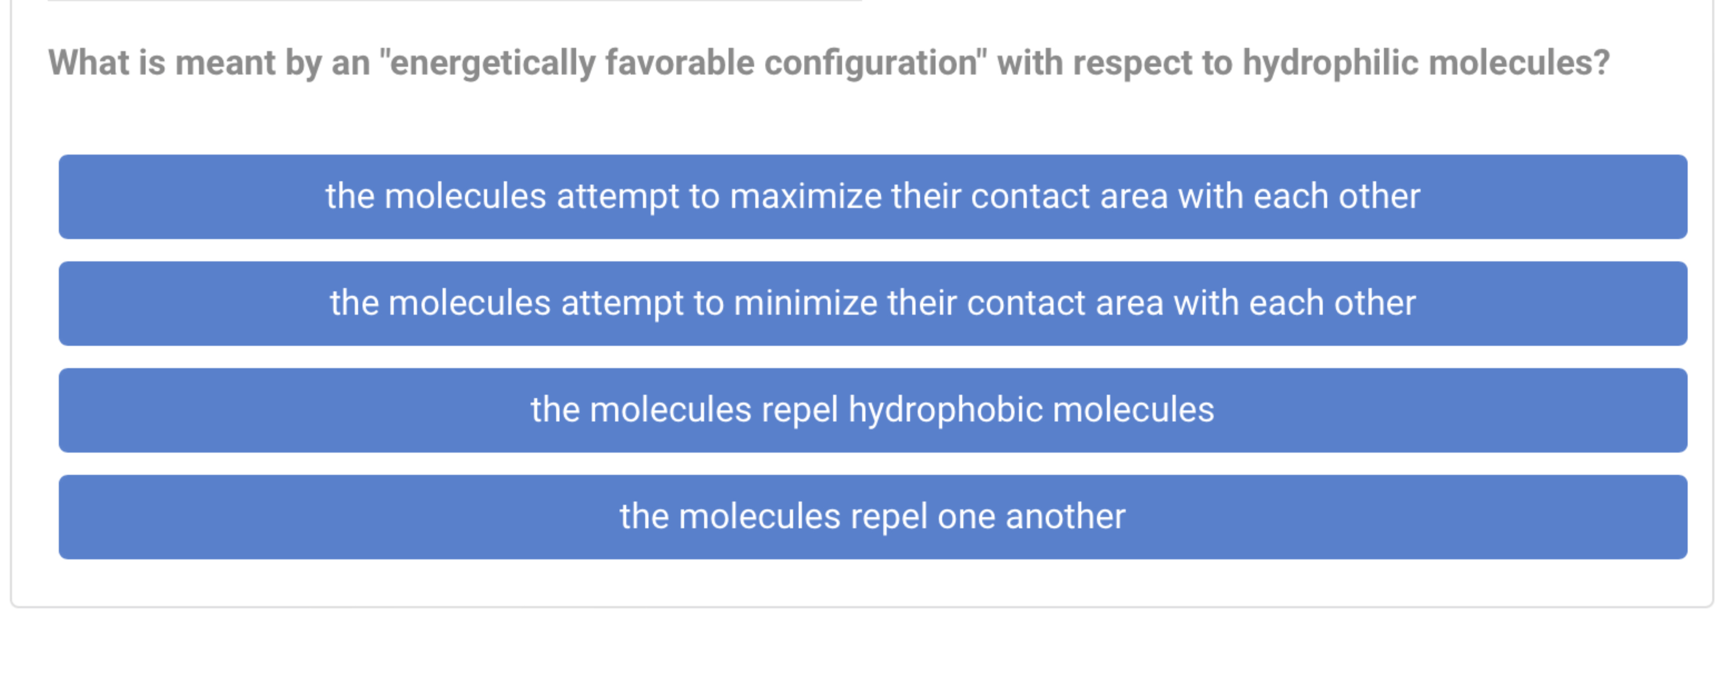Image resolution: width=1719 pixels, height=680 pixels.
Task: Pick the answer mentioning maximize contact area
Action: point(873,197)
